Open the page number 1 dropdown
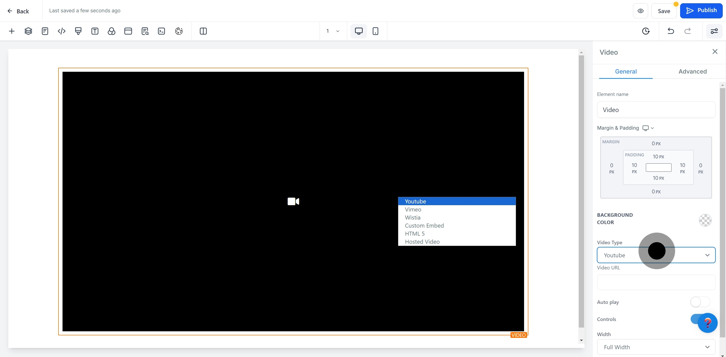The width and height of the screenshot is (726, 357). [x=332, y=31]
